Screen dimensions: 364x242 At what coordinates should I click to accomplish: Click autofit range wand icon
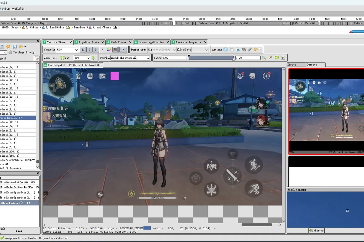270,58
